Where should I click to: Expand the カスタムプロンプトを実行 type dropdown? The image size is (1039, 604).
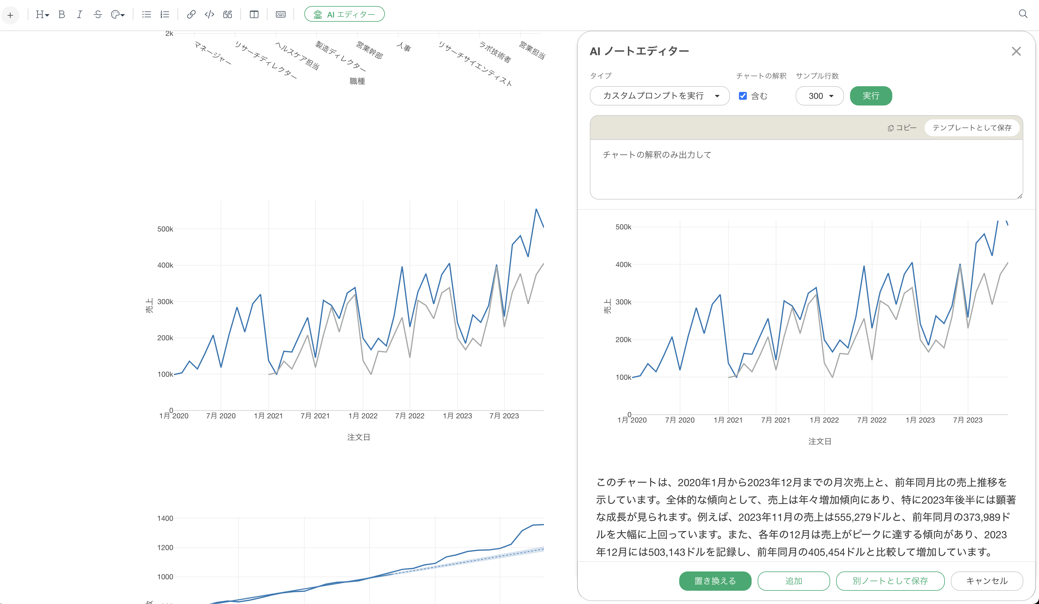pos(659,96)
